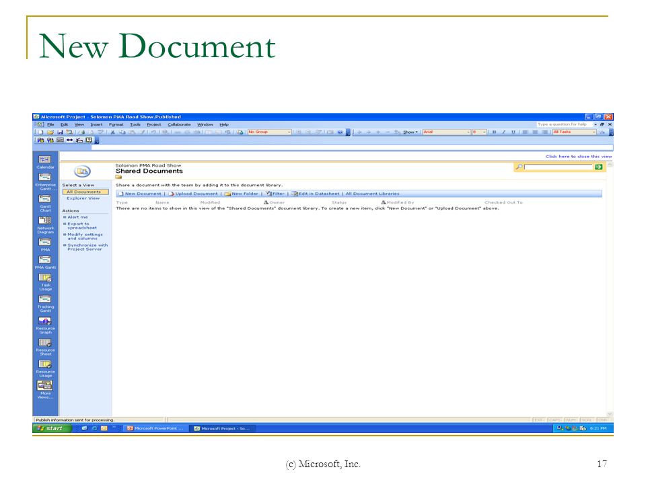
Task: Open More Views in the view bar
Action: pyautogui.click(x=44, y=386)
